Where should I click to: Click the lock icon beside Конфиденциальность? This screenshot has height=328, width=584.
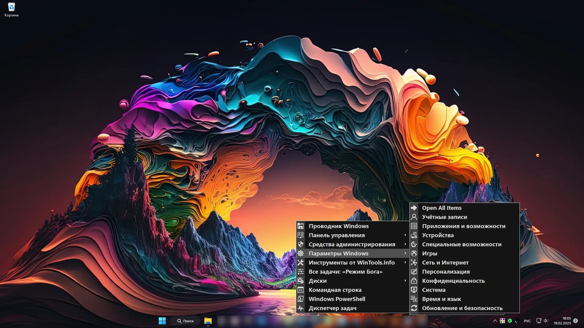[414, 281]
